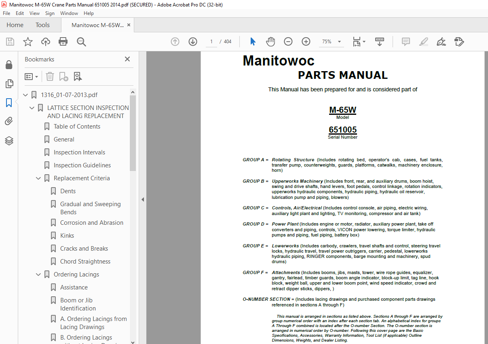
Task: Select the arrow Selection tool
Action: tap(253, 42)
